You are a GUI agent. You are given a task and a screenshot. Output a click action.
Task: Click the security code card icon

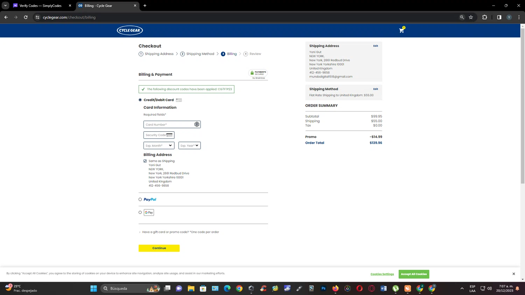click(x=169, y=135)
